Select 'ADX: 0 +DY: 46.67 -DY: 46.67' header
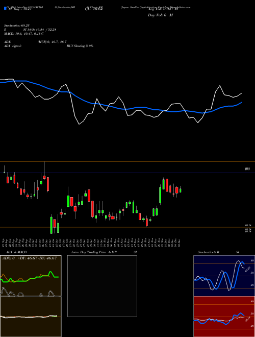The height and width of the screenshot is (337, 255). click(x=30, y=258)
